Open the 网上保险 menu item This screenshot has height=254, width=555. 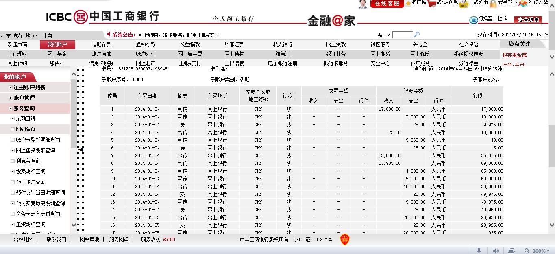[420, 54]
